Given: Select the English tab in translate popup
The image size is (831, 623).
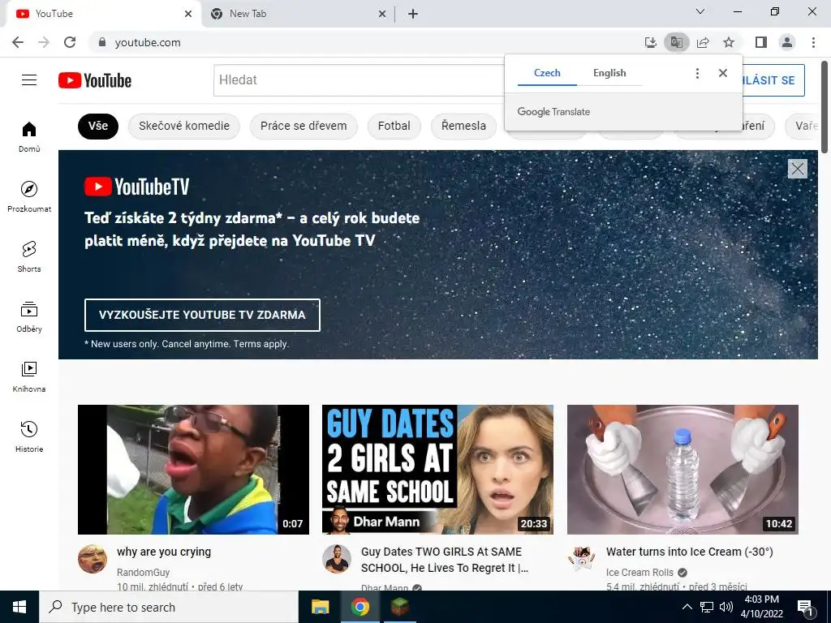Looking at the screenshot, I should click(x=609, y=73).
